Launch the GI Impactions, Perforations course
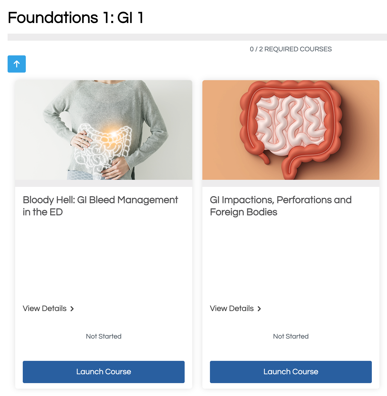387x396 pixels. [x=291, y=372]
